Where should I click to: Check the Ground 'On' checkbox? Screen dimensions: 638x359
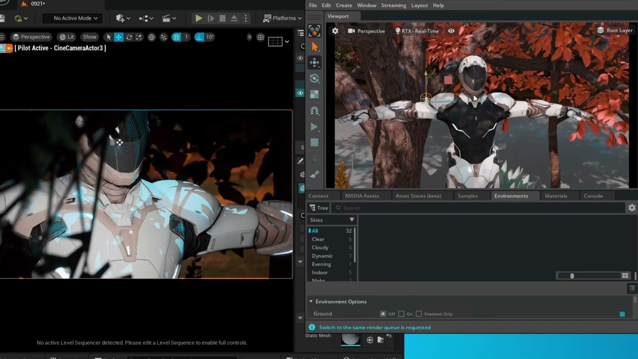(x=401, y=314)
